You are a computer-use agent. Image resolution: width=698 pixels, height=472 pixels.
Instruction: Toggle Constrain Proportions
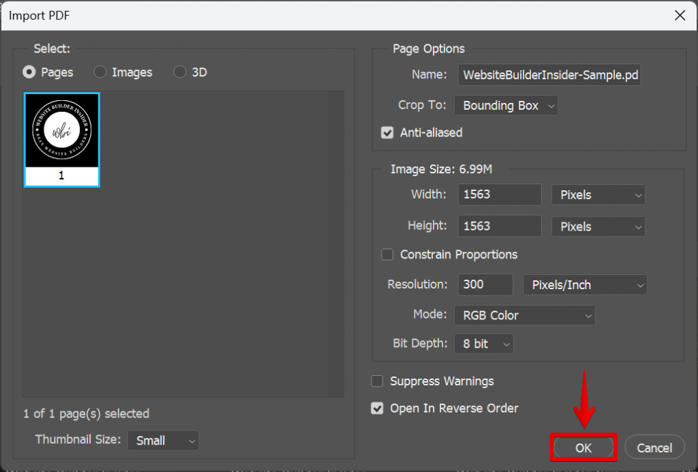[x=387, y=254]
